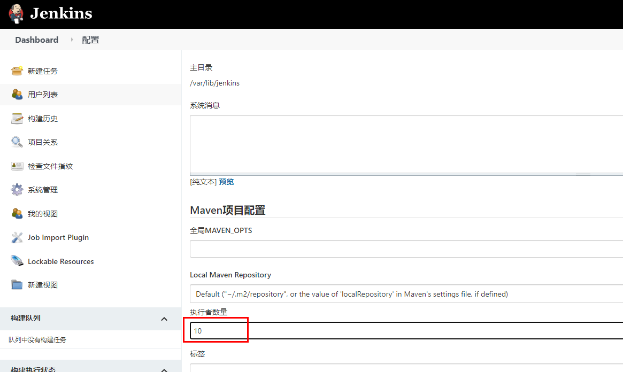The height and width of the screenshot is (372, 623).
Task: Click the 我的视图 user icon
Action: click(x=17, y=214)
